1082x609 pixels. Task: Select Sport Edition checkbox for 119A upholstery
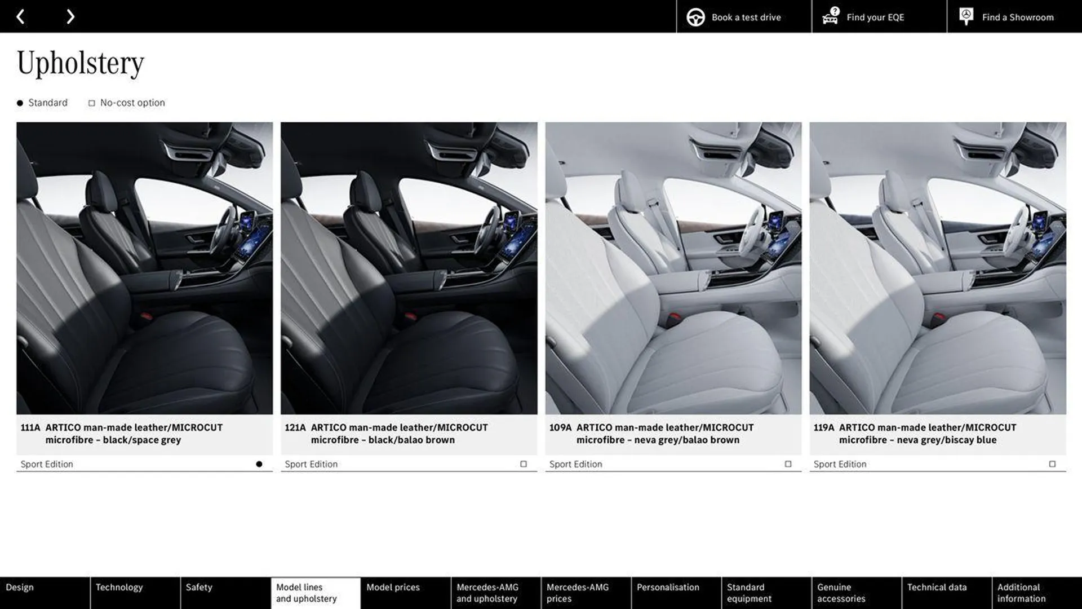pos(1053,464)
